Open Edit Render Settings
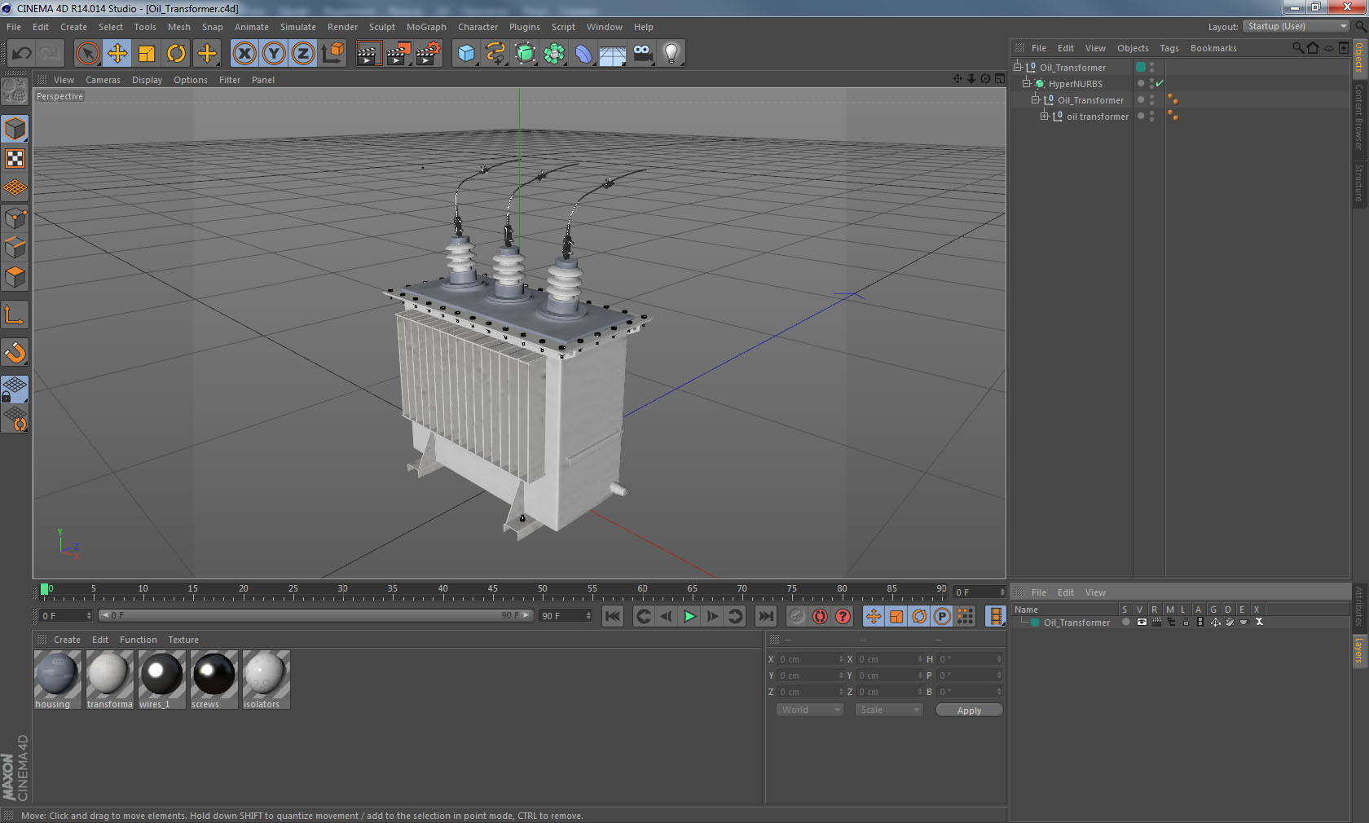 (429, 54)
